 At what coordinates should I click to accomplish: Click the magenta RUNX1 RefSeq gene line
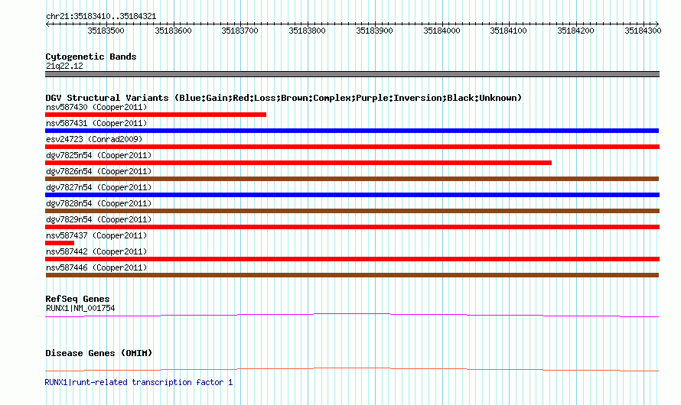(352, 316)
